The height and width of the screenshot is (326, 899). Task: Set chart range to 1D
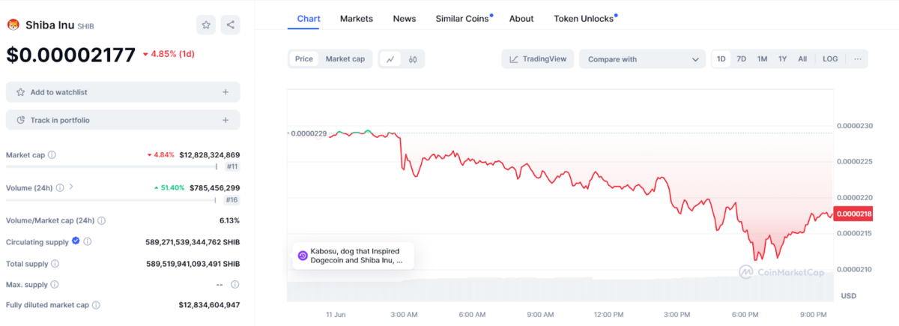coord(721,58)
